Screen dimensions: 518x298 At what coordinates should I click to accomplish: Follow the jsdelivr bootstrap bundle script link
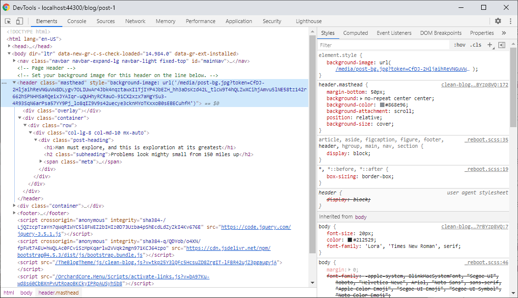click(x=228, y=248)
